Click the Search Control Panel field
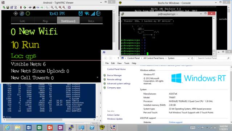232x131 pixels. (x=214, y=58)
